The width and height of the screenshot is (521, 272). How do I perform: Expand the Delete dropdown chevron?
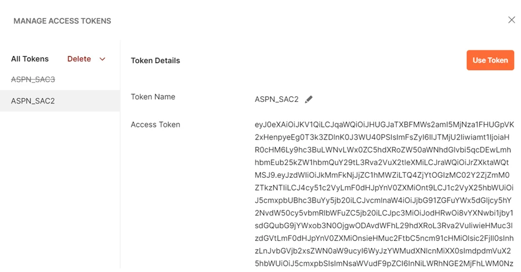click(103, 59)
